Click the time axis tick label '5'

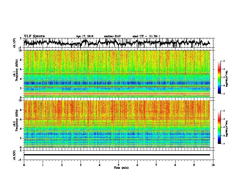118,165
